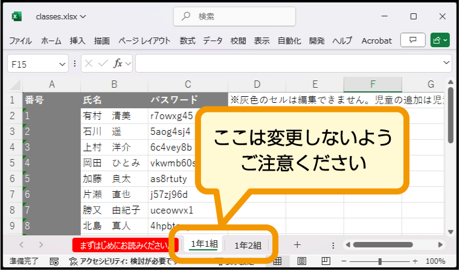Switch to Page Layout view icon

(302, 261)
